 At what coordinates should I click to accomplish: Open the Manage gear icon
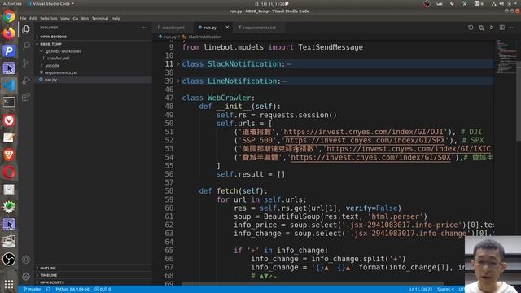[26, 277]
